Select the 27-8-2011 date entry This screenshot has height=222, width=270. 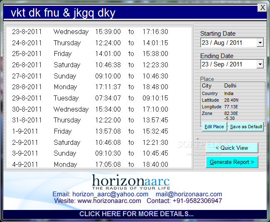click(27, 76)
